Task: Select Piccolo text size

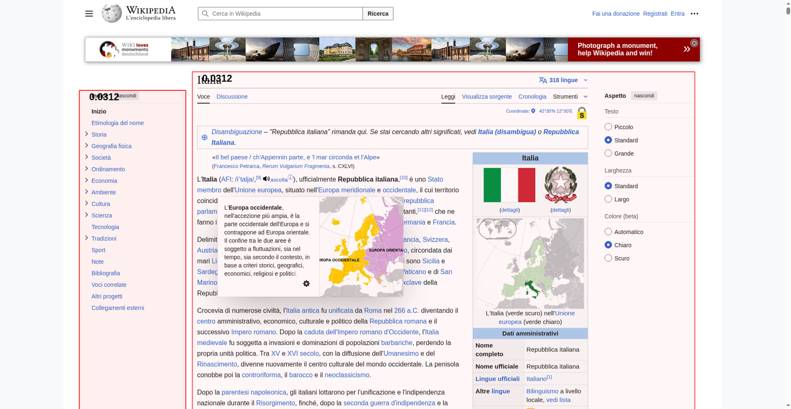Action: pyautogui.click(x=608, y=127)
